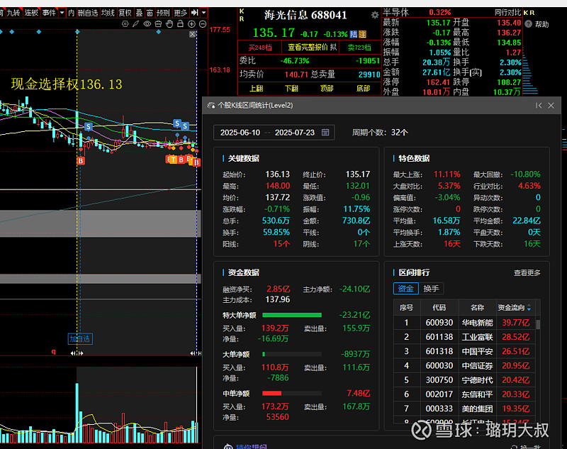The height and width of the screenshot is (449, 567).
Task: Open the 连板 toolbar tab
Action: 31,13
